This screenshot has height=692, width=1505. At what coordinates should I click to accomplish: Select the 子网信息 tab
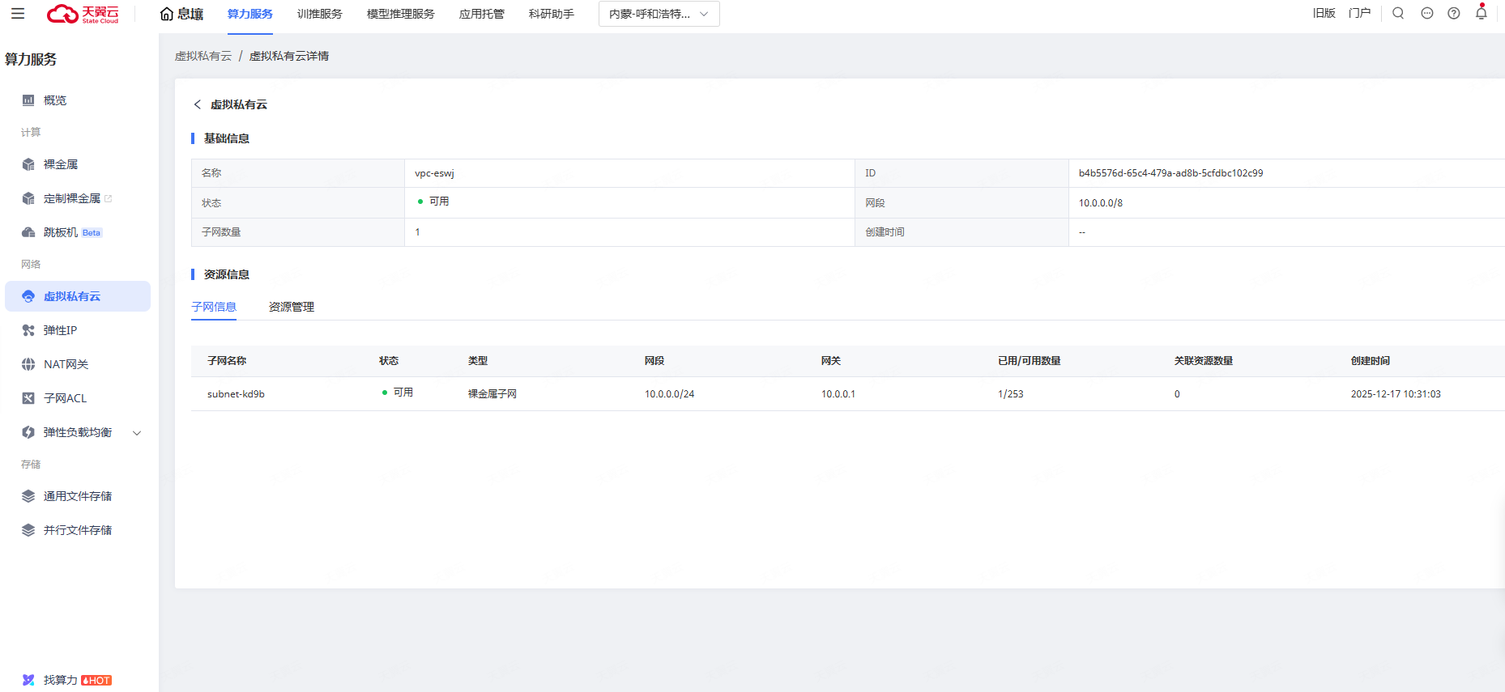(214, 307)
